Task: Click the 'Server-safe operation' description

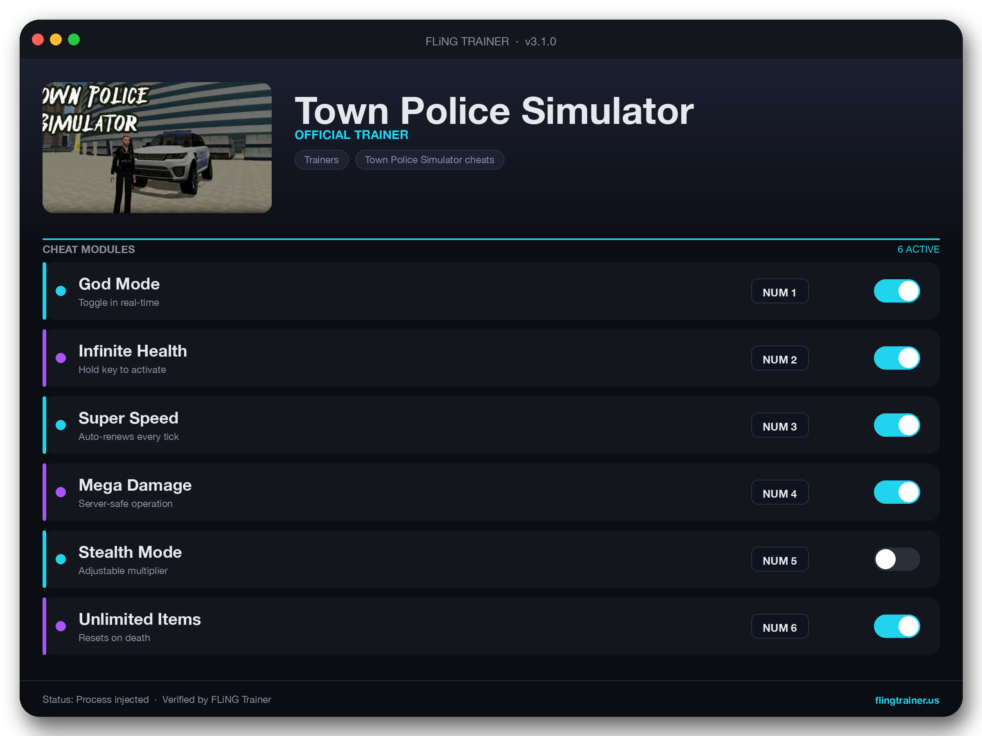Action: point(125,503)
